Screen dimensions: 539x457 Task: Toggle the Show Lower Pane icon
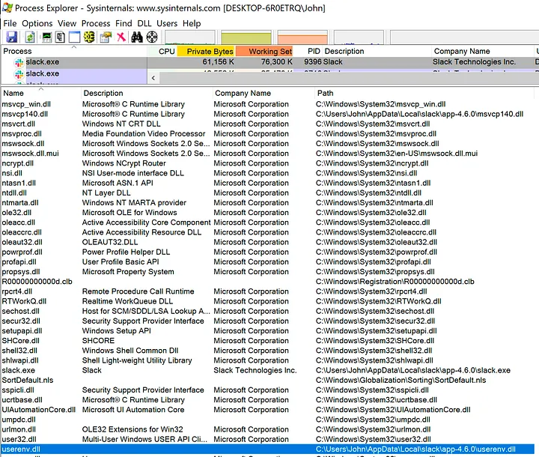coord(74,37)
